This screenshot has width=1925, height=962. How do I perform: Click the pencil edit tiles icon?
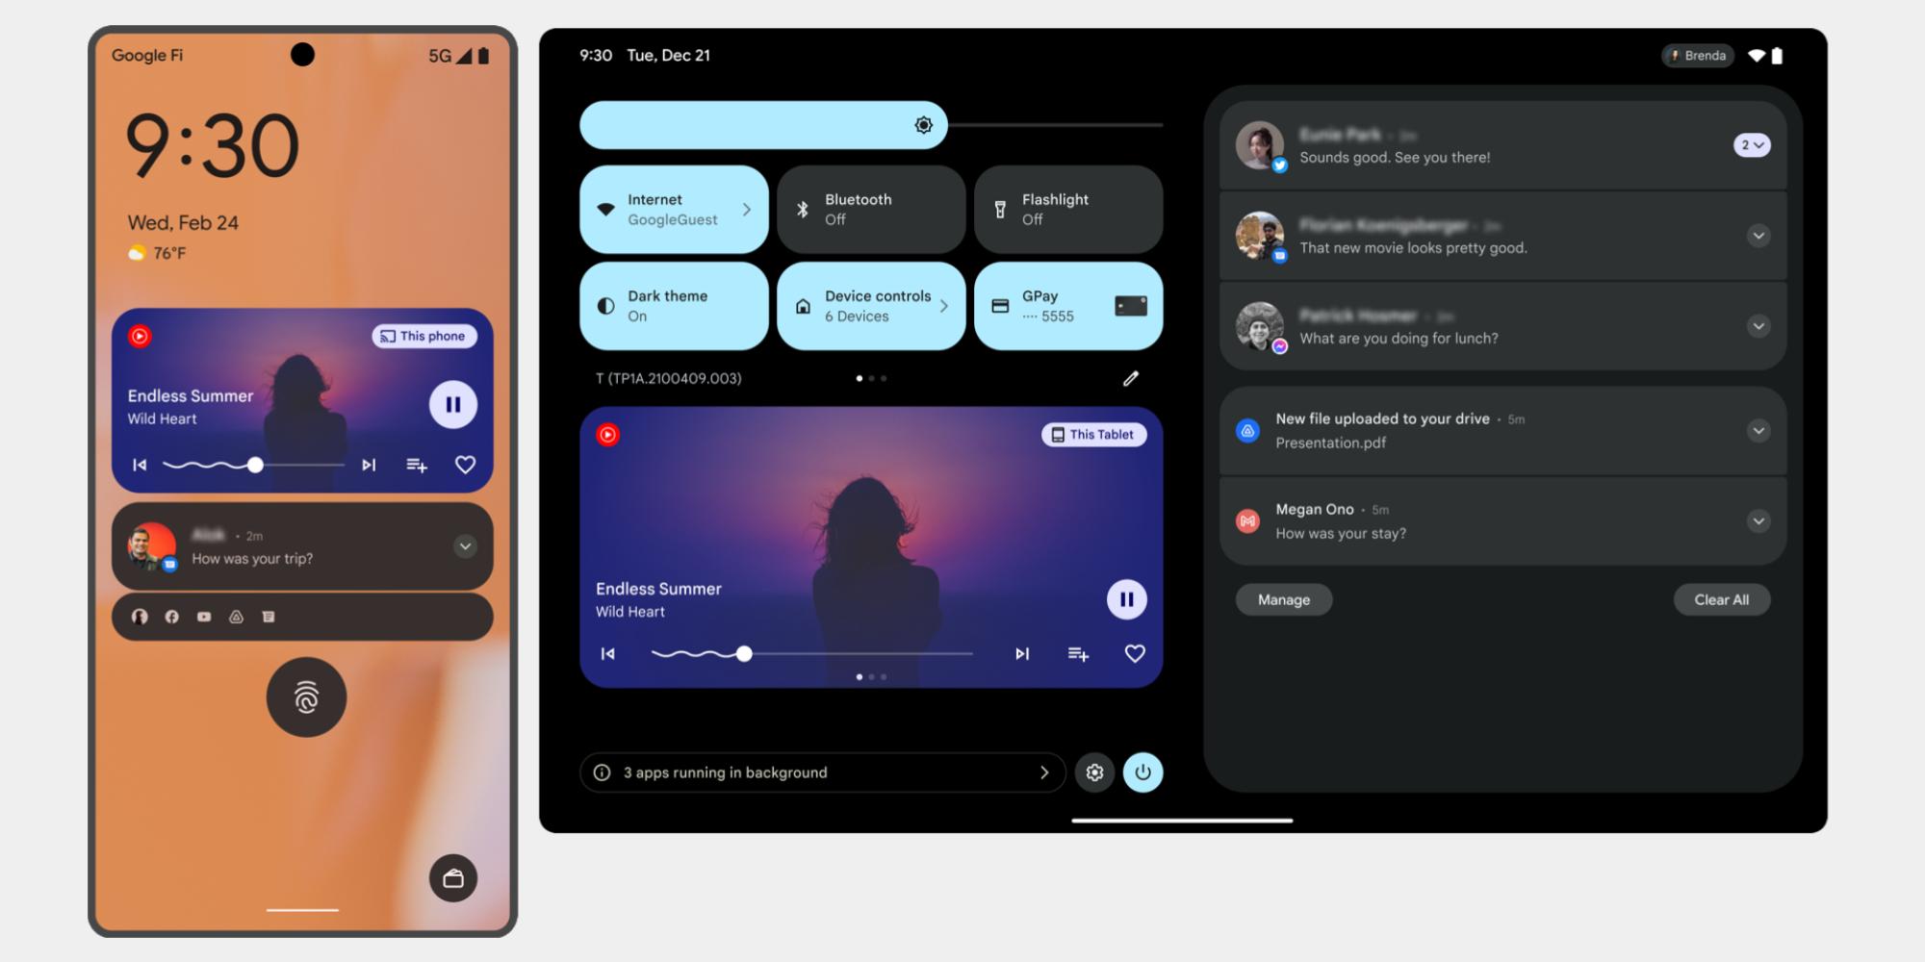(x=1131, y=379)
